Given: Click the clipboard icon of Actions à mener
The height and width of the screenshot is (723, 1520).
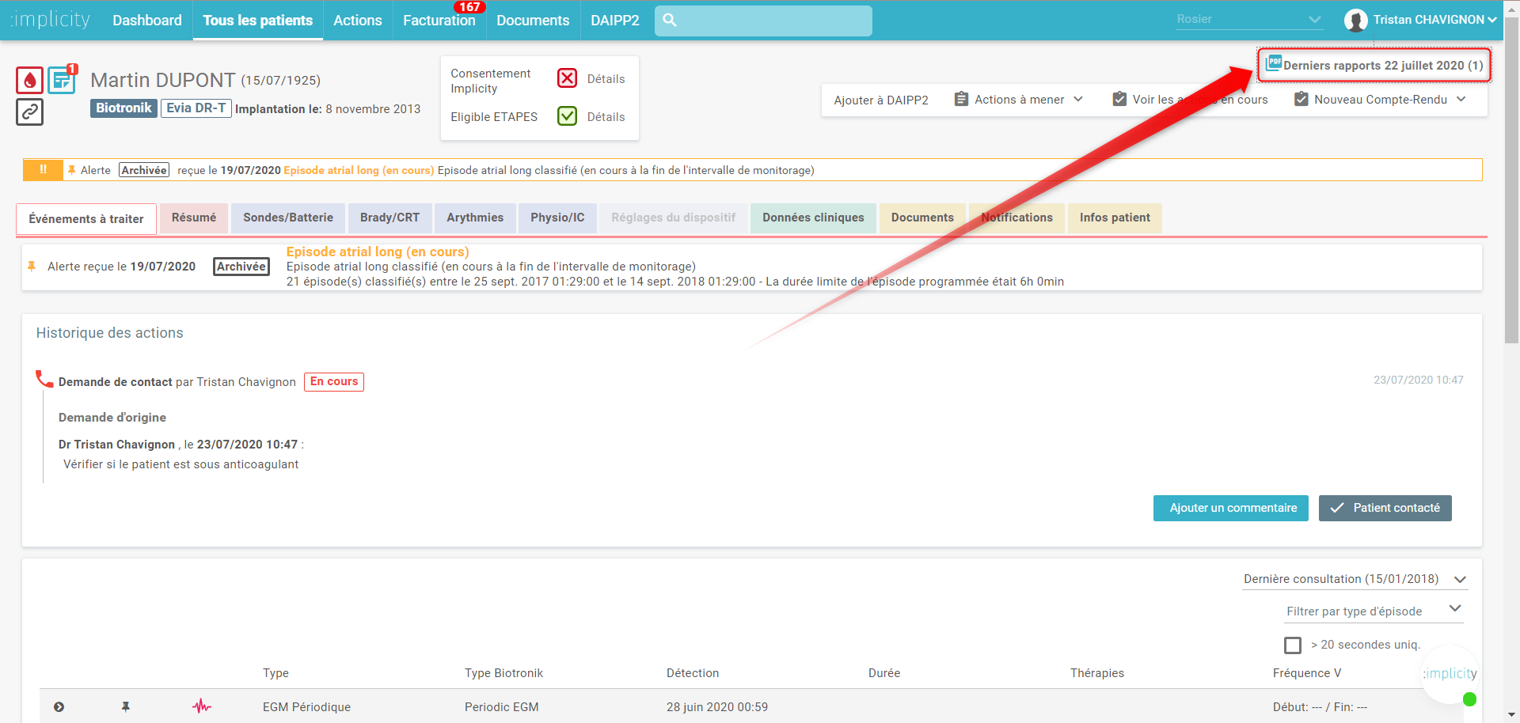Looking at the screenshot, I should (x=961, y=99).
